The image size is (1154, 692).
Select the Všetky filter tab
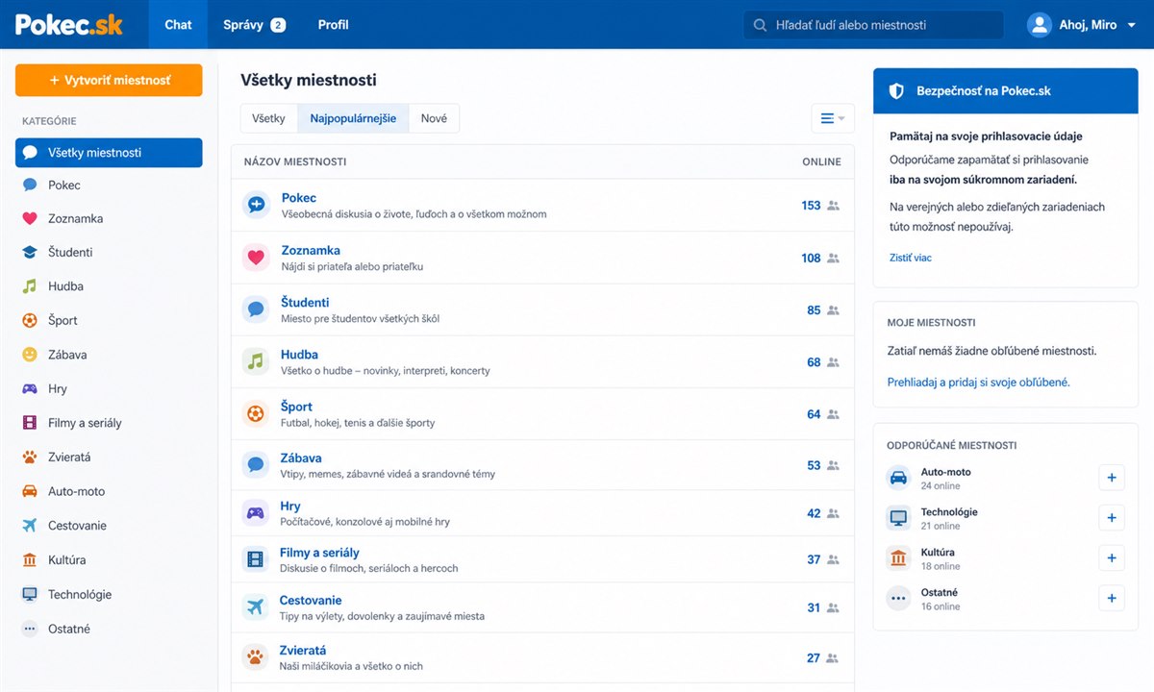269,118
